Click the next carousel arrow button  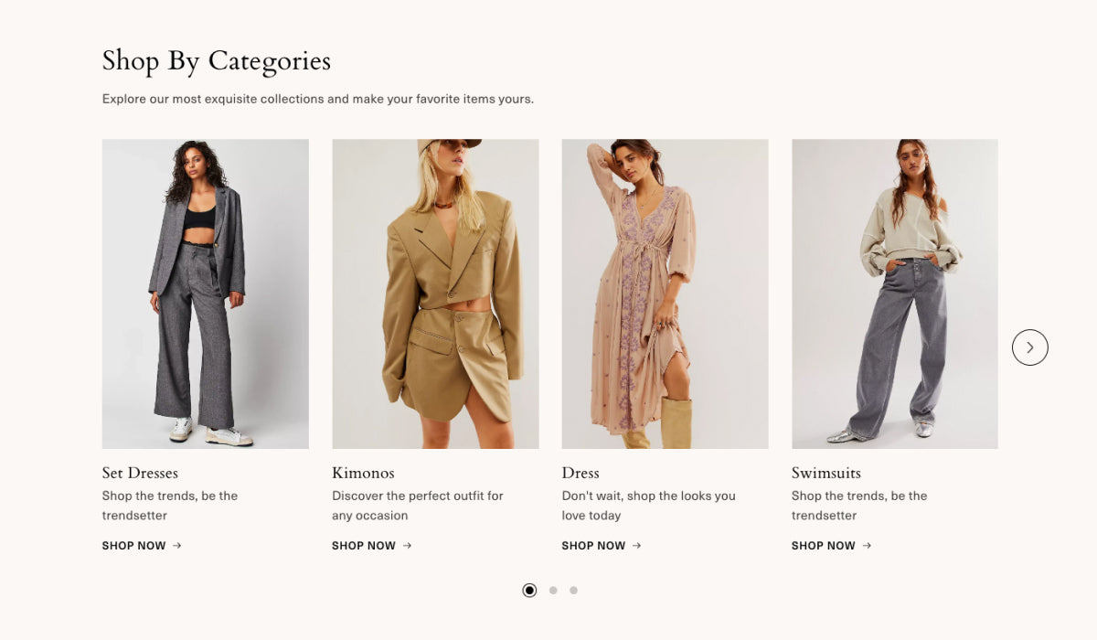(1029, 347)
